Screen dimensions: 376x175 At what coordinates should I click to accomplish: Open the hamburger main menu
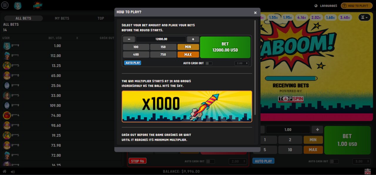click(x=5, y=5)
